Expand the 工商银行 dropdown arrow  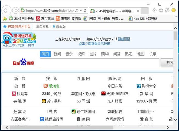coord(154,111)
